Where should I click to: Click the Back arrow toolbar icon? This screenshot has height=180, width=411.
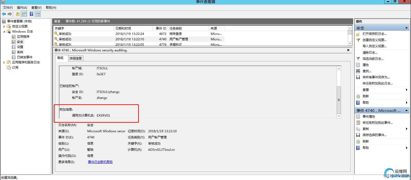(4, 14)
